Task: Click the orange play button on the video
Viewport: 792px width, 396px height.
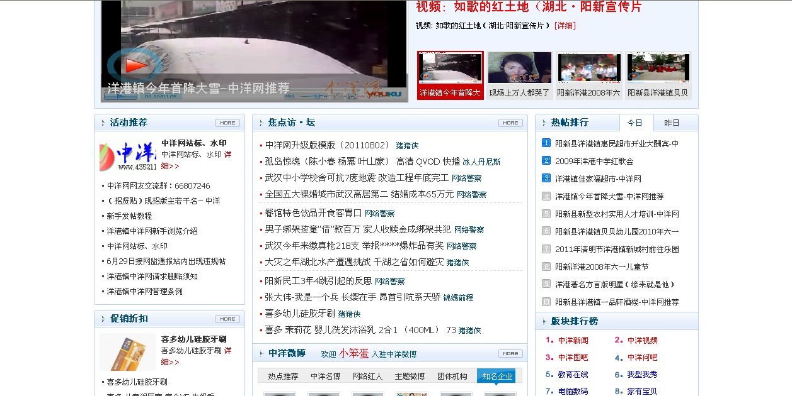Action: pos(133,64)
